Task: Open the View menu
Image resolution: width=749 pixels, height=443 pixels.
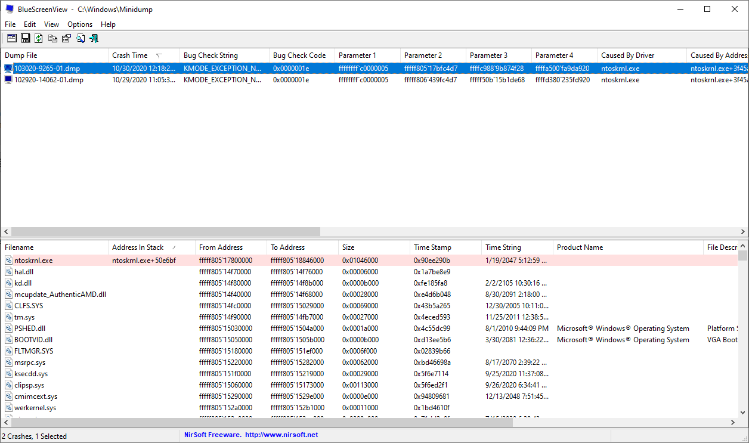Action: [51, 24]
